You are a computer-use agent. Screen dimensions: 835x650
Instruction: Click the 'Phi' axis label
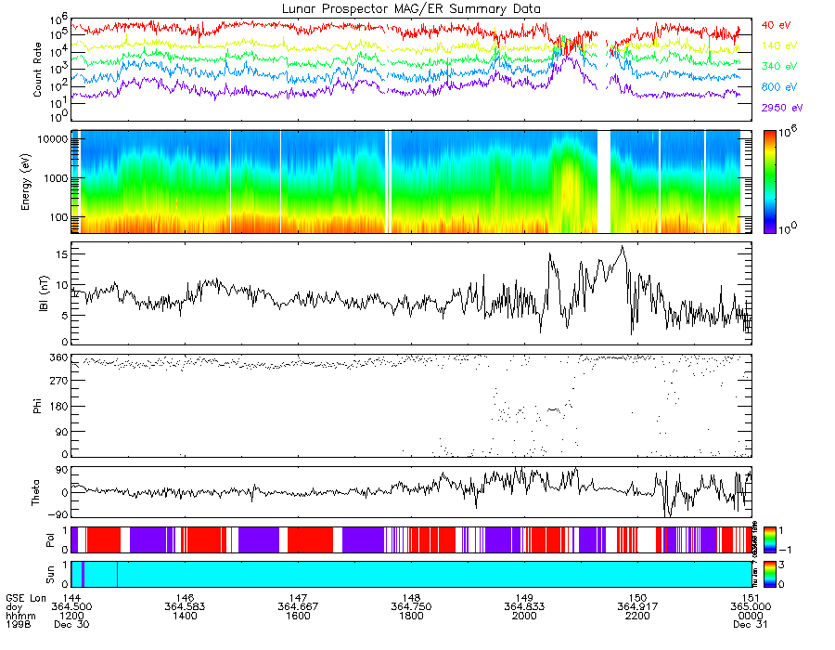pos(37,406)
